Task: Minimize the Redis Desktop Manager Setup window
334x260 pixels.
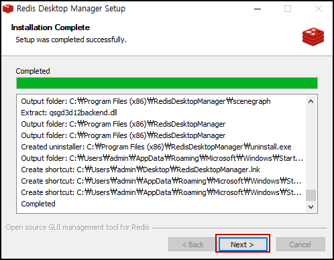Action: pyautogui.click(x=258, y=9)
